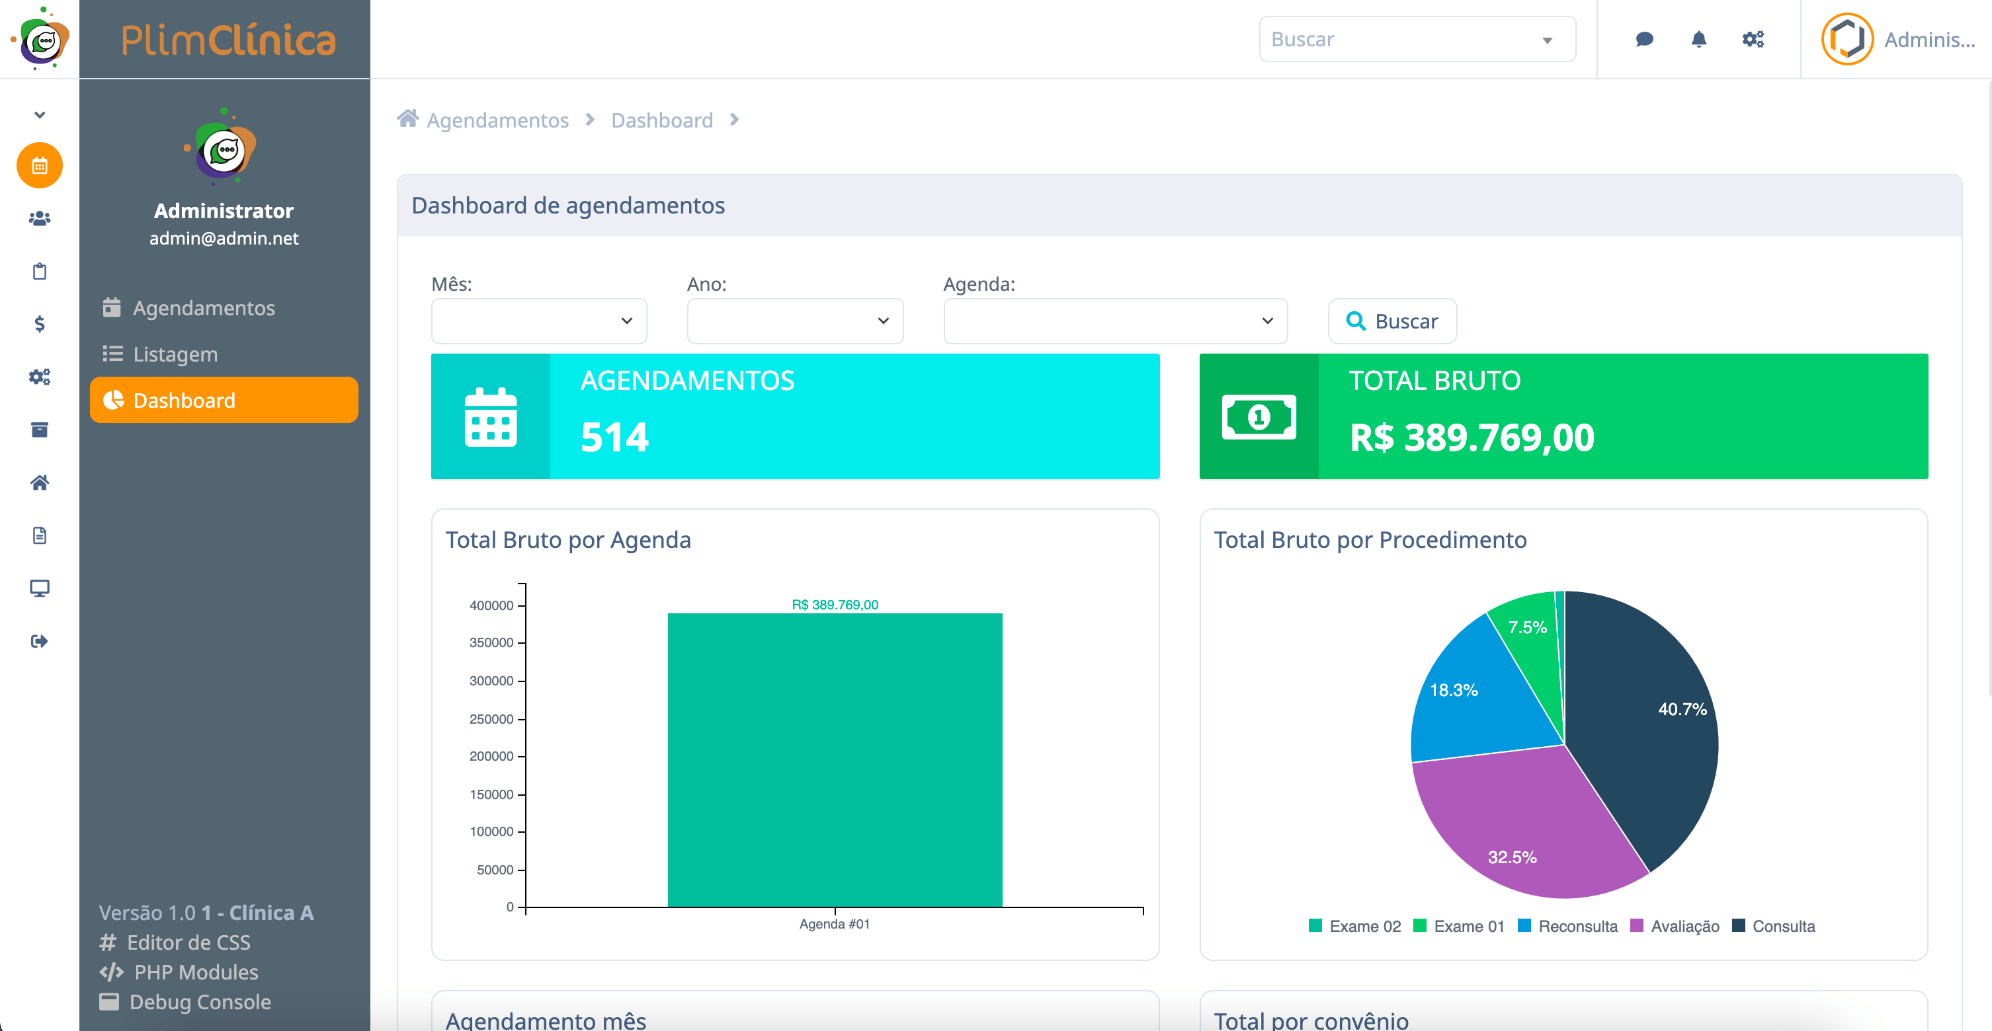Open the top Buscar search dropdown
The image size is (1992, 1031).
(x=1417, y=40)
